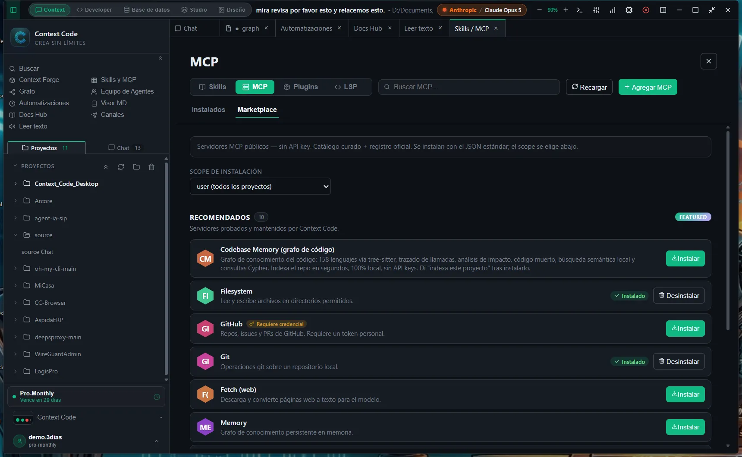Zoom out with the minus icon
Viewport: 742px width, 457px height.
[x=539, y=10]
